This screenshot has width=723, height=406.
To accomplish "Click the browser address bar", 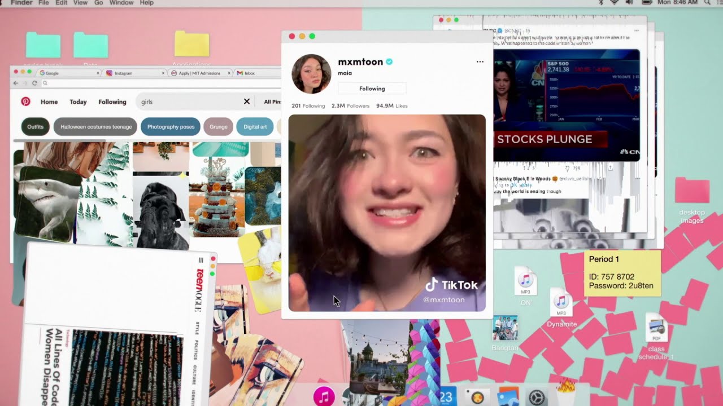I will (x=161, y=83).
